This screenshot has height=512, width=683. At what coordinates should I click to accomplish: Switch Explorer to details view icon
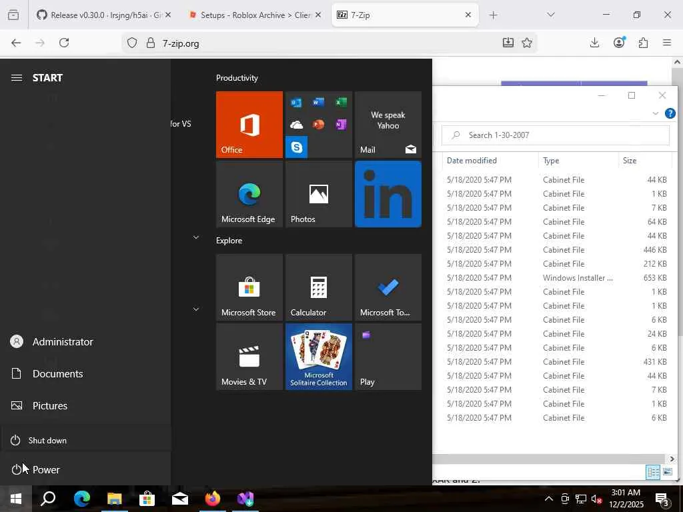click(x=652, y=472)
